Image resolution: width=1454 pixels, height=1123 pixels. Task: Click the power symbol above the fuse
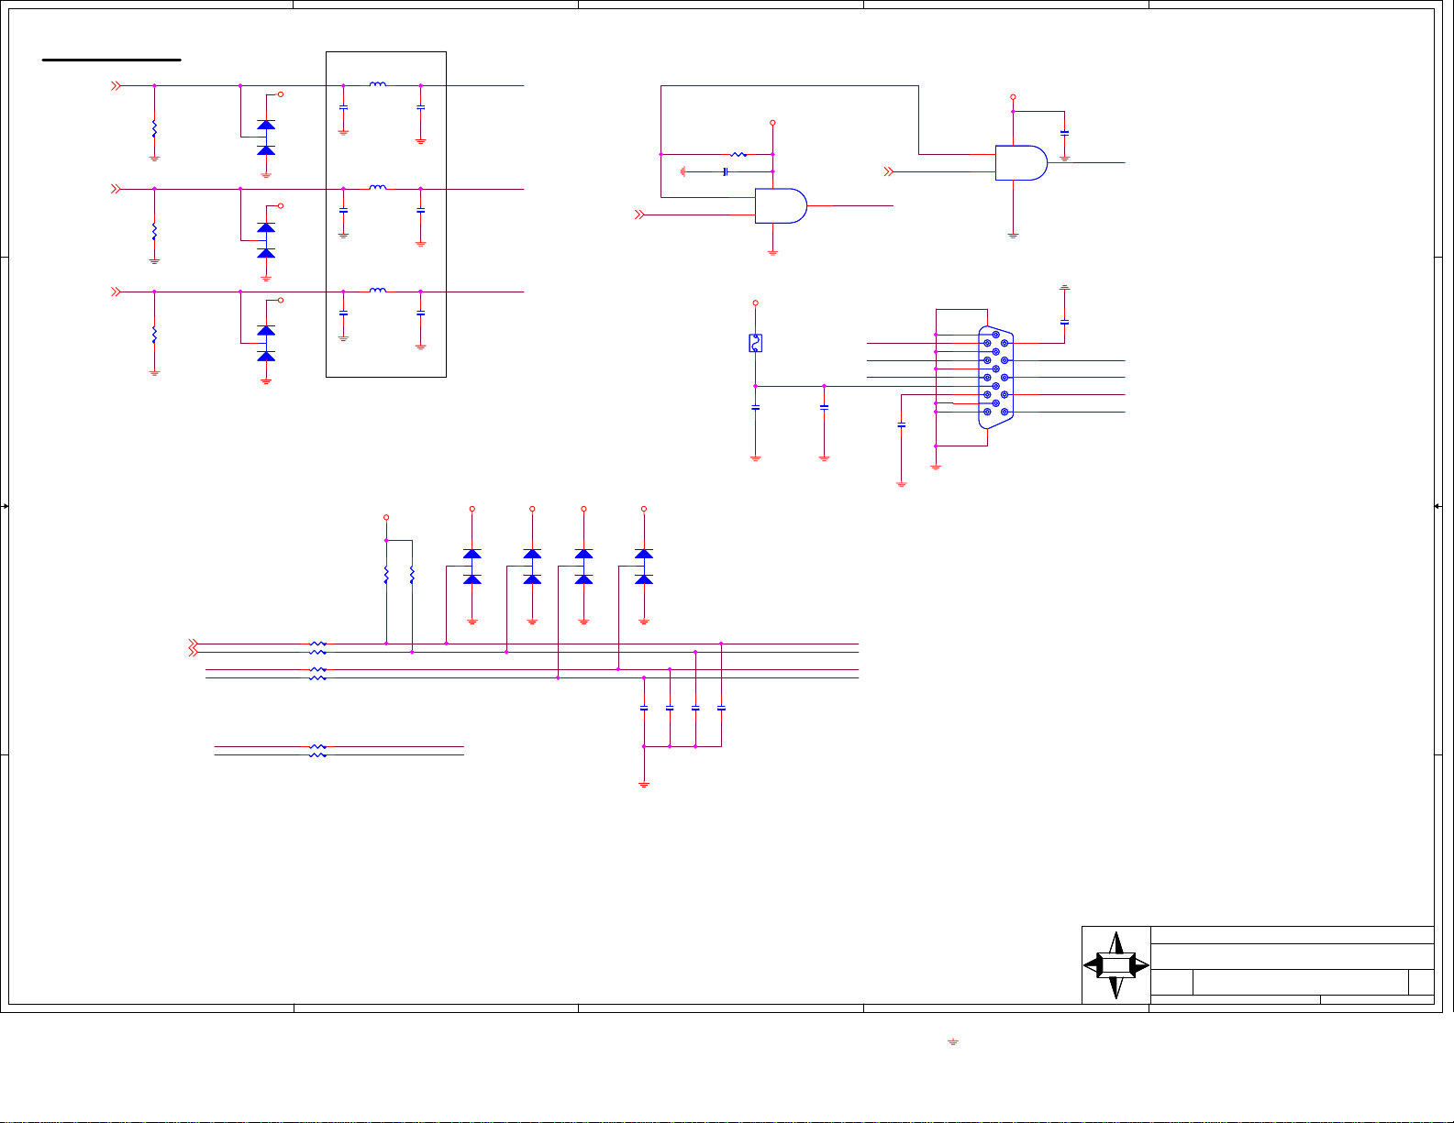click(755, 303)
